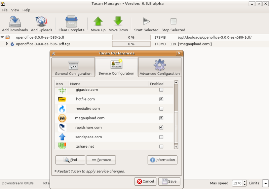Click the refresh status icon beside openoffice tgz file
Image resolution: width=270 pixels, height=189 pixels.
click(x=12, y=44)
